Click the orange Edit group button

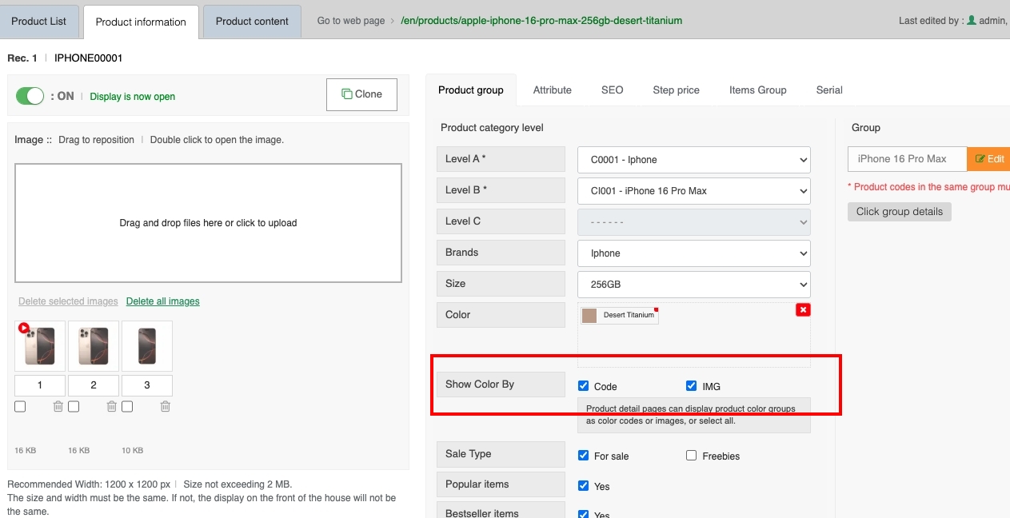989,159
